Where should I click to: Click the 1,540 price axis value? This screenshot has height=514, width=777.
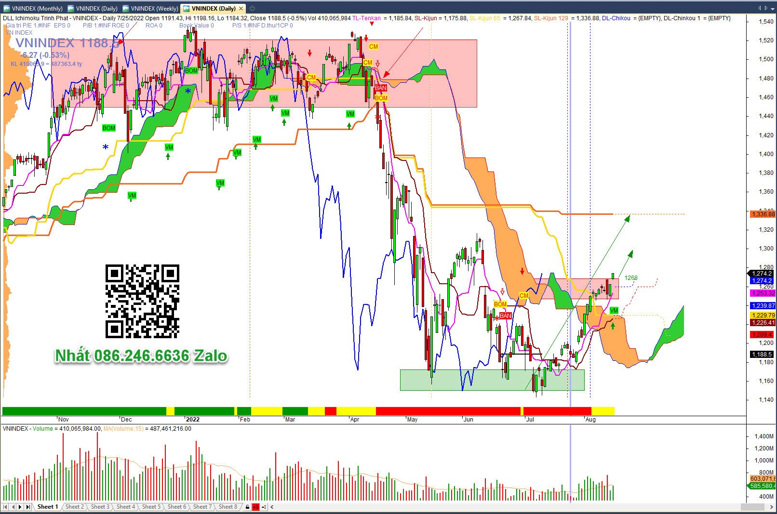coord(766,22)
